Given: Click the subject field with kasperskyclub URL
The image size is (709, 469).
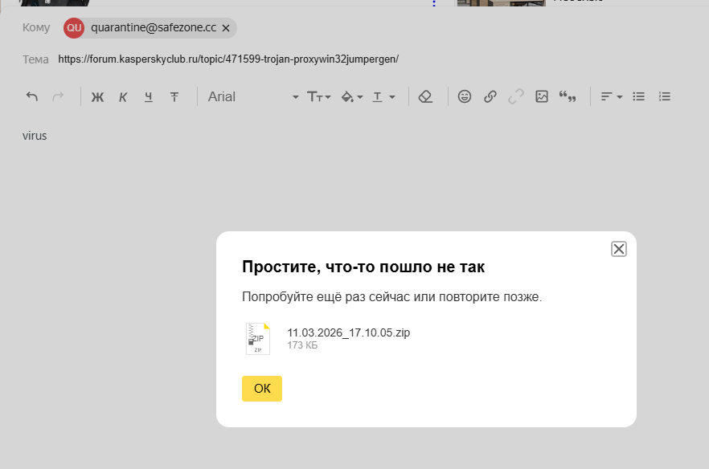Looking at the screenshot, I should (x=228, y=59).
